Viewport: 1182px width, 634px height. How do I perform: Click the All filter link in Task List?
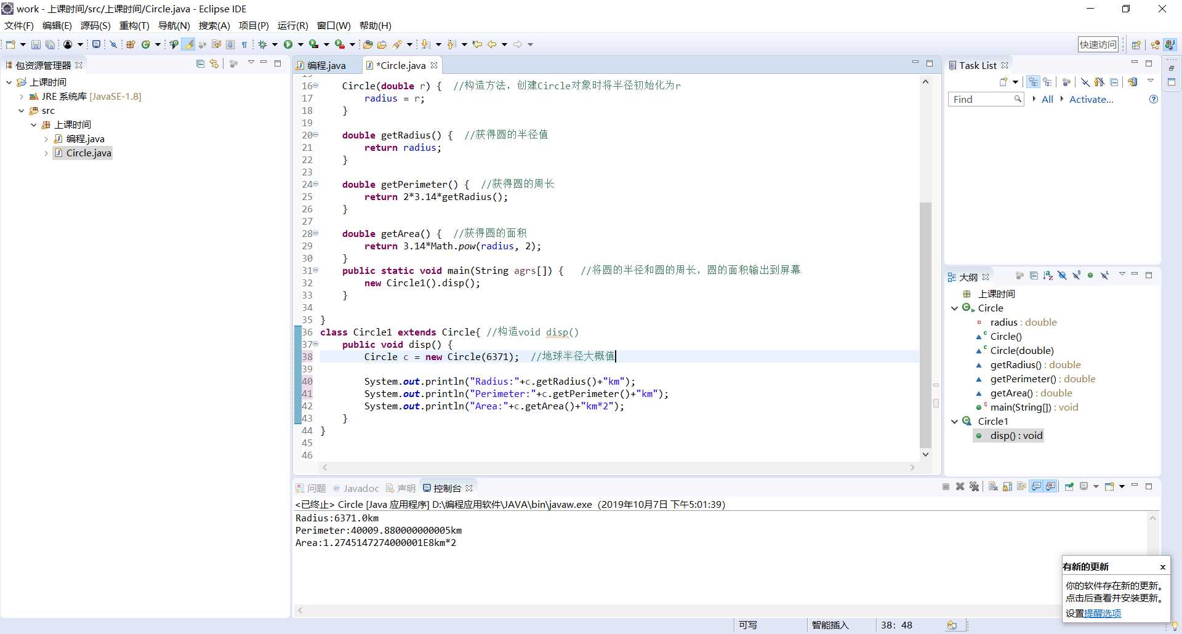(1047, 99)
